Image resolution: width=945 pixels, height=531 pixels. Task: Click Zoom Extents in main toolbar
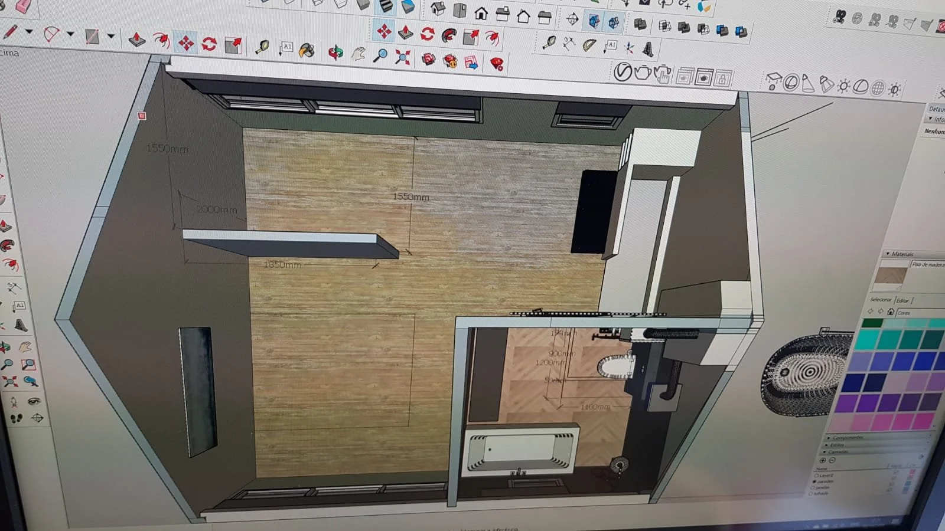click(403, 57)
